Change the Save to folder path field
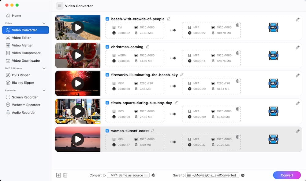 click(x=212, y=175)
